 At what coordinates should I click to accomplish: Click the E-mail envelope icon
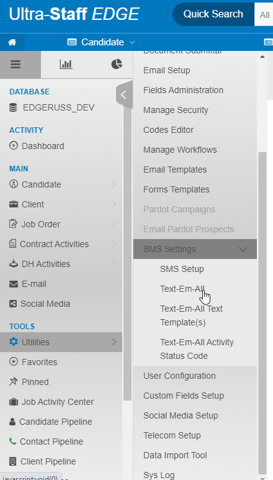coord(14,284)
